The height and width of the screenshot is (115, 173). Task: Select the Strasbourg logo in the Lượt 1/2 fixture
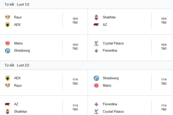tap(7, 51)
